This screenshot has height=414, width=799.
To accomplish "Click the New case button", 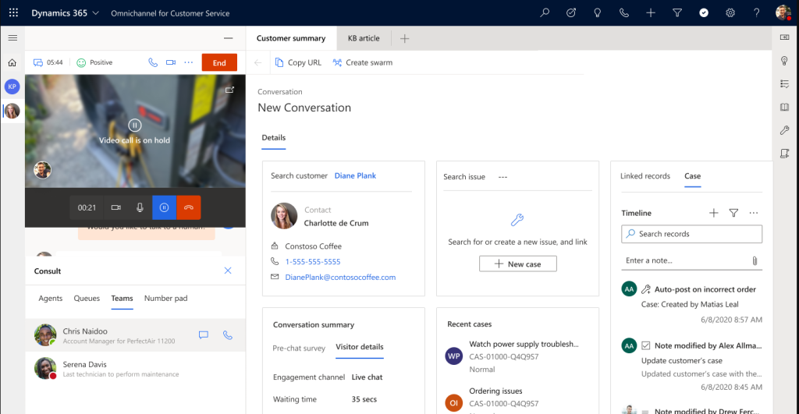I will (x=517, y=264).
